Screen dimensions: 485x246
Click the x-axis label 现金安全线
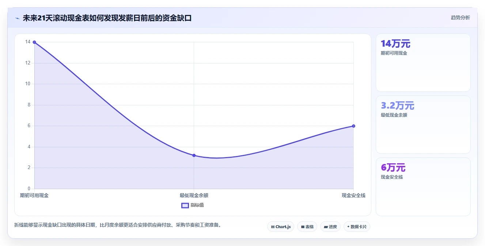point(353,195)
